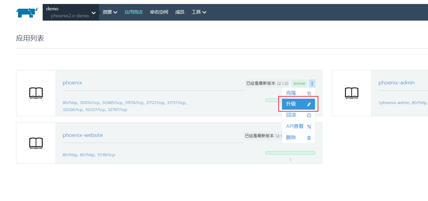This screenshot has width=428, height=201.
Task: Expand the 资源 dropdown menu
Action: point(110,12)
